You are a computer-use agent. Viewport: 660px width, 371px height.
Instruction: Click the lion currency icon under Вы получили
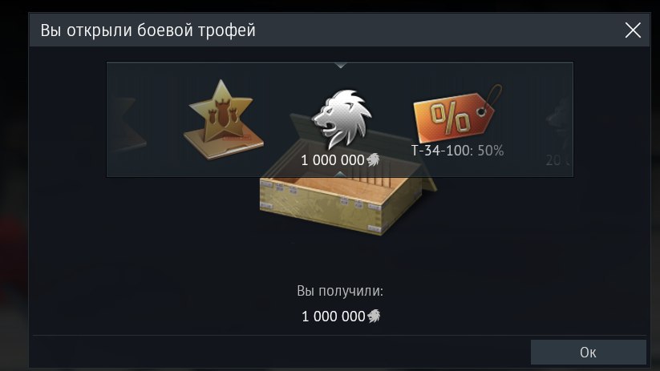(374, 316)
